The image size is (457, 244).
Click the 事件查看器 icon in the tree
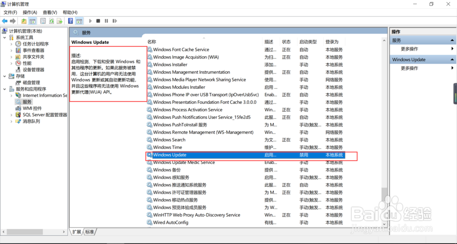tap(18, 50)
